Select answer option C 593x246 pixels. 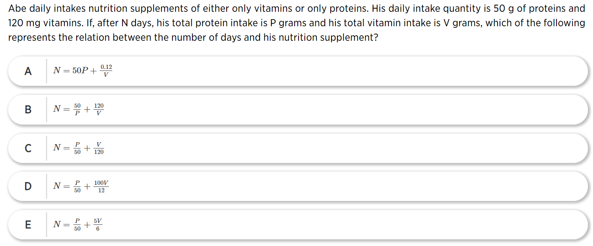[x=298, y=148]
